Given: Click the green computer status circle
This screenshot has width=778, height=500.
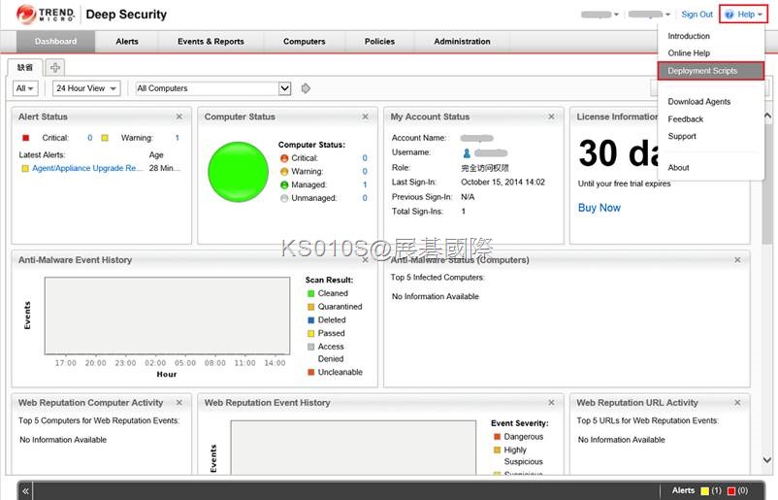Looking at the screenshot, I should (x=236, y=171).
